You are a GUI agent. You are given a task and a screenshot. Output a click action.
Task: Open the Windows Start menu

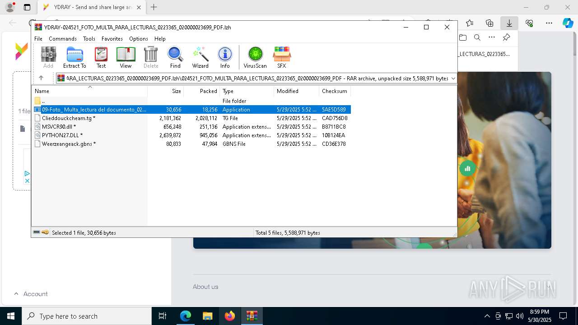pyautogui.click(x=10, y=316)
